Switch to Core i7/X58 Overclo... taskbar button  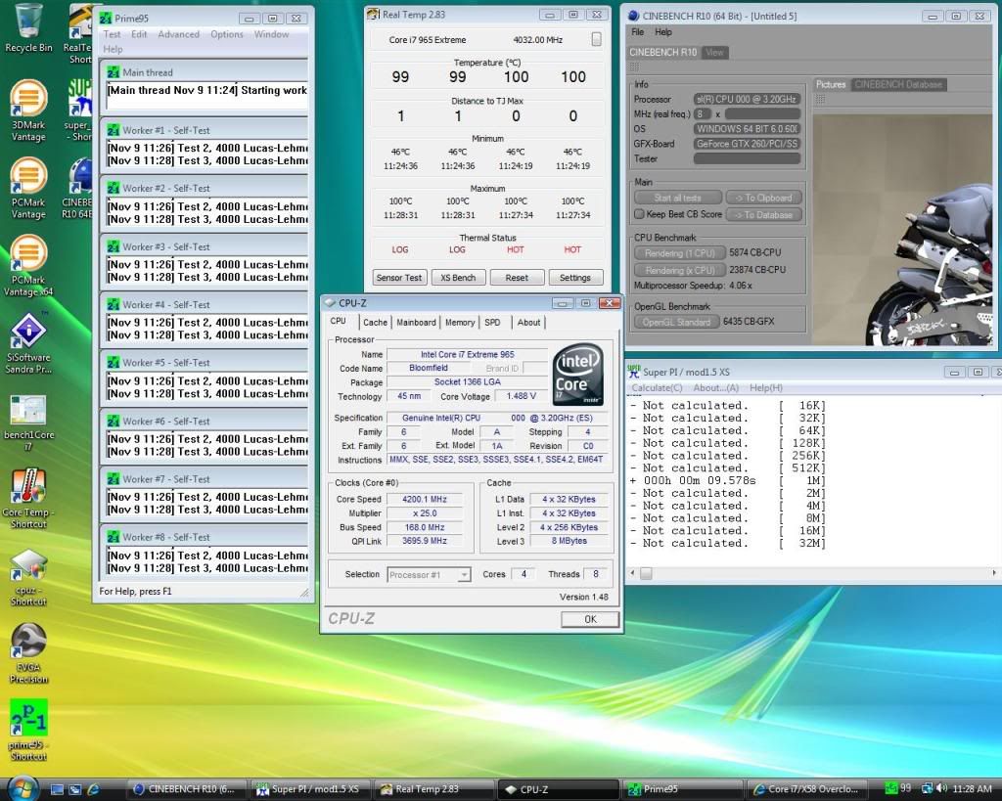coord(808,789)
